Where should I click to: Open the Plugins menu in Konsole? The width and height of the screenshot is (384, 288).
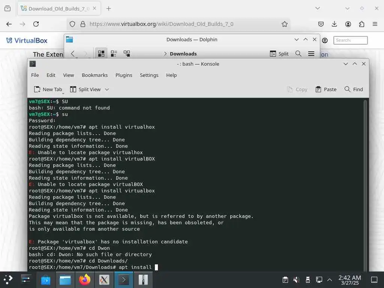coord(124,75)
